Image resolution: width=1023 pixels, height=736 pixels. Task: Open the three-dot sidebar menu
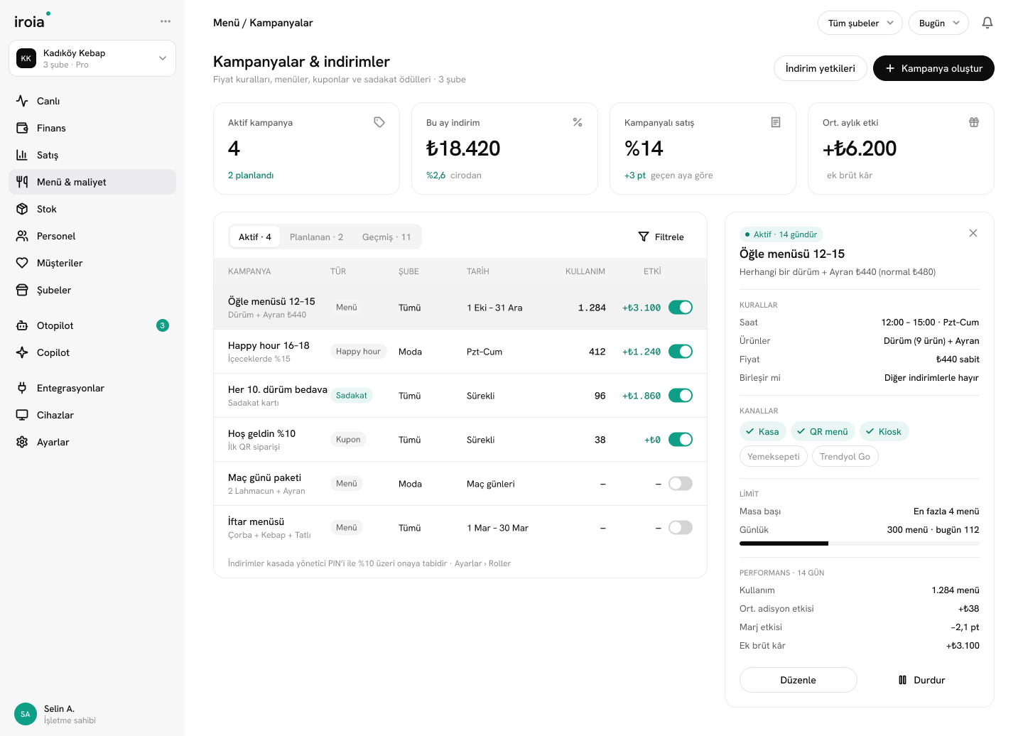click(x=166, y=21)
